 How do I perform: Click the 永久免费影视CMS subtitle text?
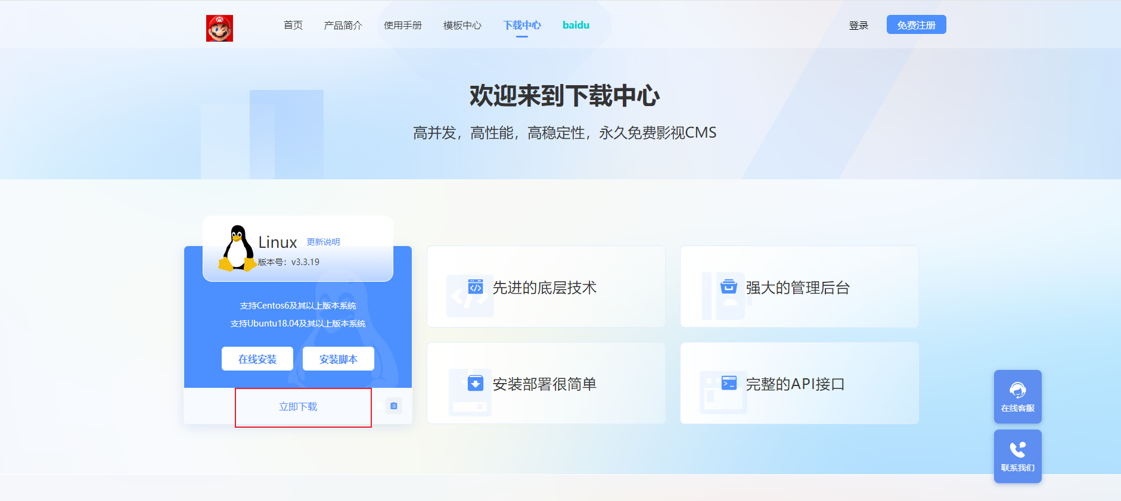[657, 133]
